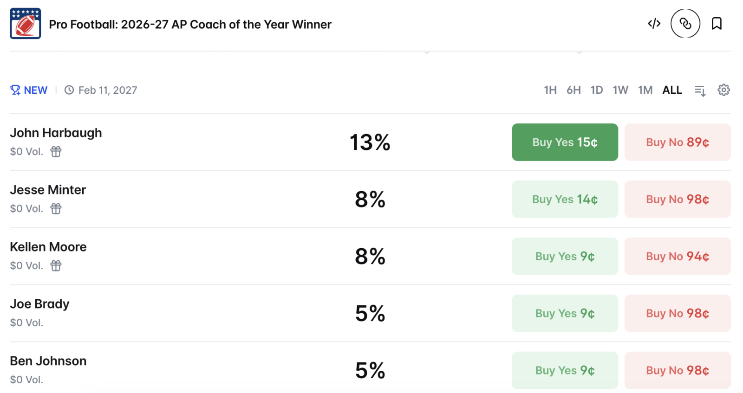743x393 pixels.
Task: Buy No 98¢ for Joe Brady
Action: (x=677, y=313)
